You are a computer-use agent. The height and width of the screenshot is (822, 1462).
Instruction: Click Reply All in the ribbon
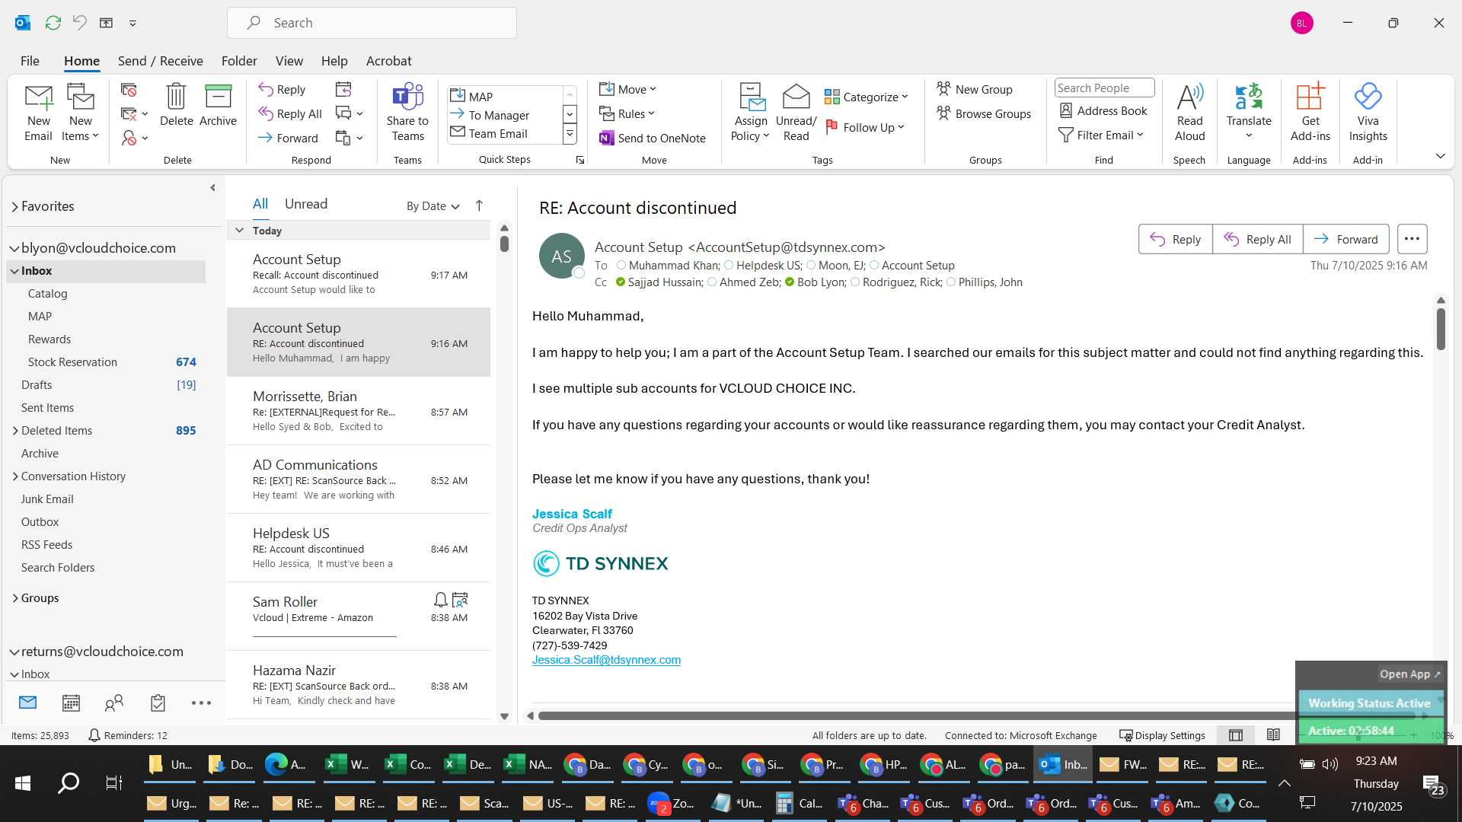pos(290,113)
